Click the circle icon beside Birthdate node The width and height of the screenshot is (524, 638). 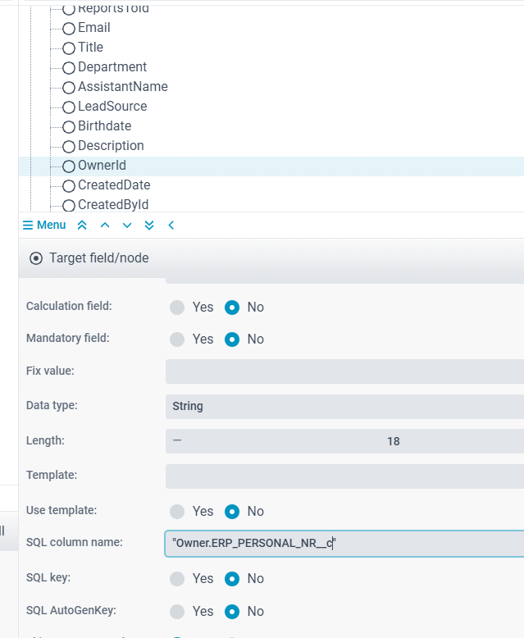coord(69,126)
